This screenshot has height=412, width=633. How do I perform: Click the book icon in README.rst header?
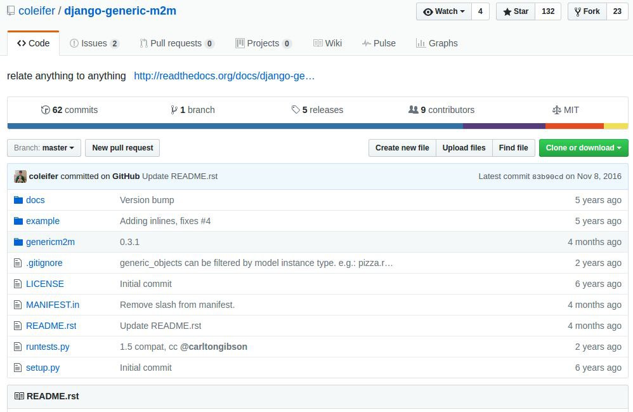click(19, 396)
